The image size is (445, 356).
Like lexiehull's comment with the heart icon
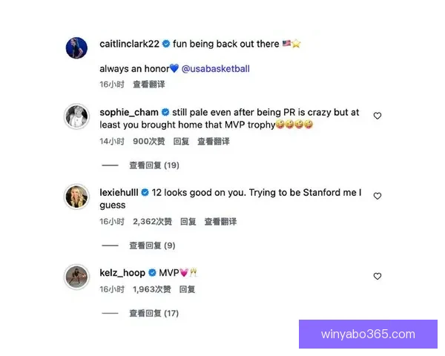378,196
